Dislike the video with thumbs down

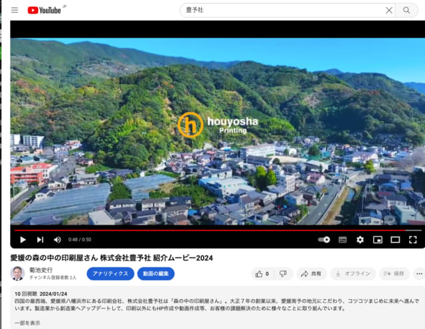283,274
